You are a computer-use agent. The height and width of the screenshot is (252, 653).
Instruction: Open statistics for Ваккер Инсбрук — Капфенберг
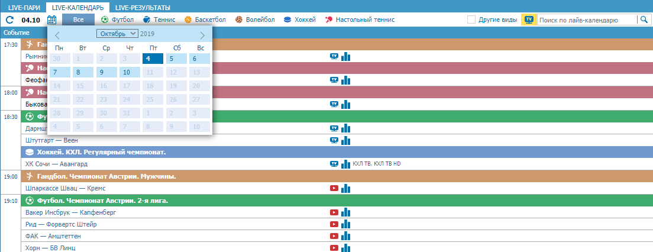[345, 212]
